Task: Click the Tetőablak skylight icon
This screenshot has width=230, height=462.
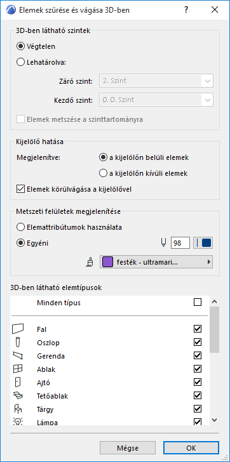Action: pyautogui.click(x=18, y=396)
